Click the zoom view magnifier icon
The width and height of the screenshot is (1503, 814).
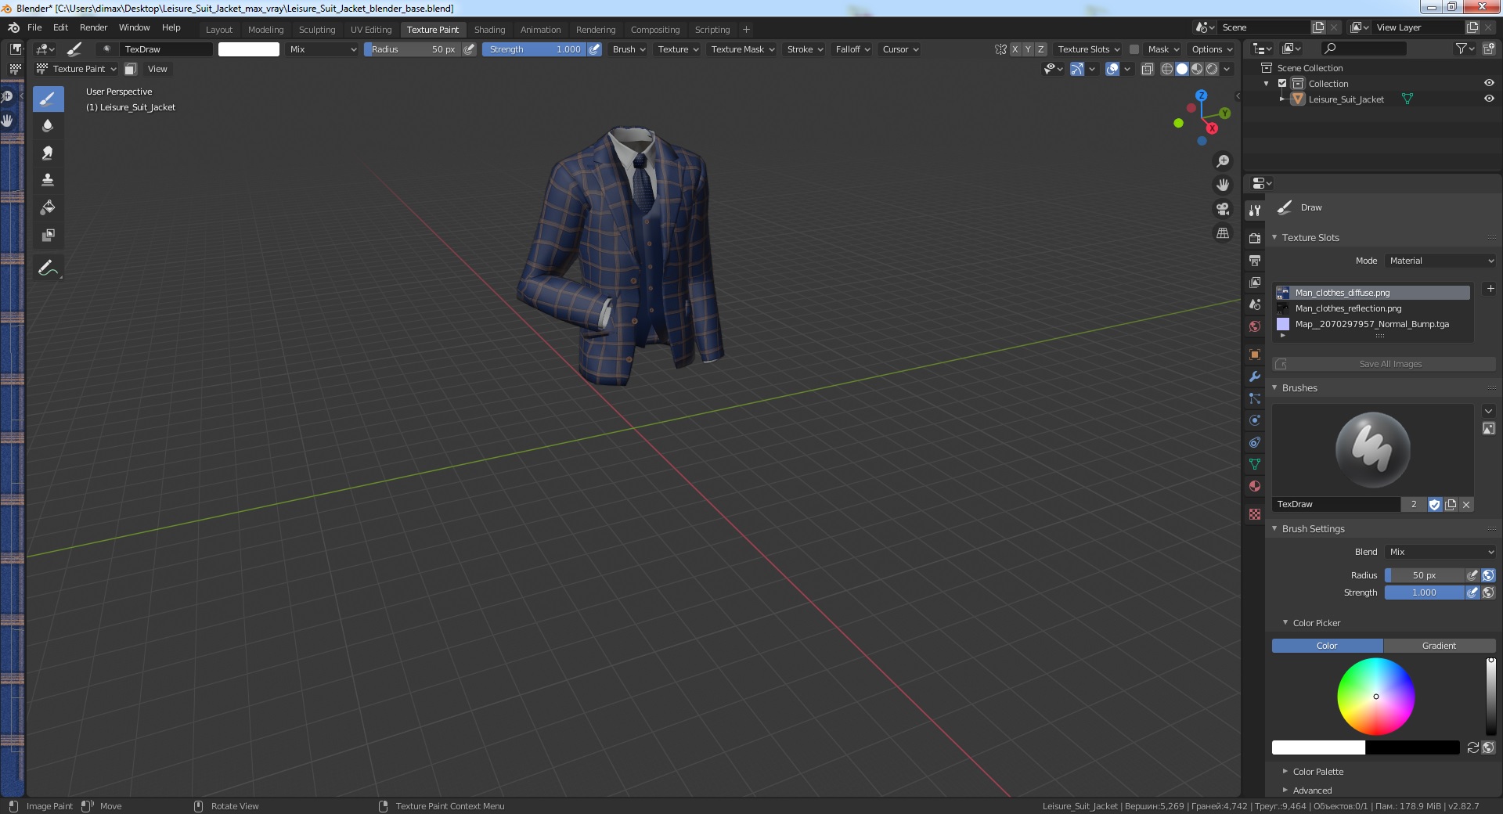[x=1222, y=161]
